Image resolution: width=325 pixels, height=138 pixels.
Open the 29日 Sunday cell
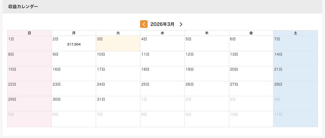pos(30,104)
